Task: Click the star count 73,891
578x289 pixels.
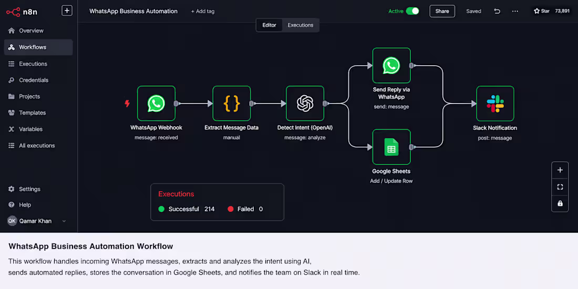Action: 562,11
